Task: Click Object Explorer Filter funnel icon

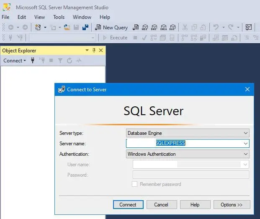Action: pyautogui.click(x=60, y=61)
